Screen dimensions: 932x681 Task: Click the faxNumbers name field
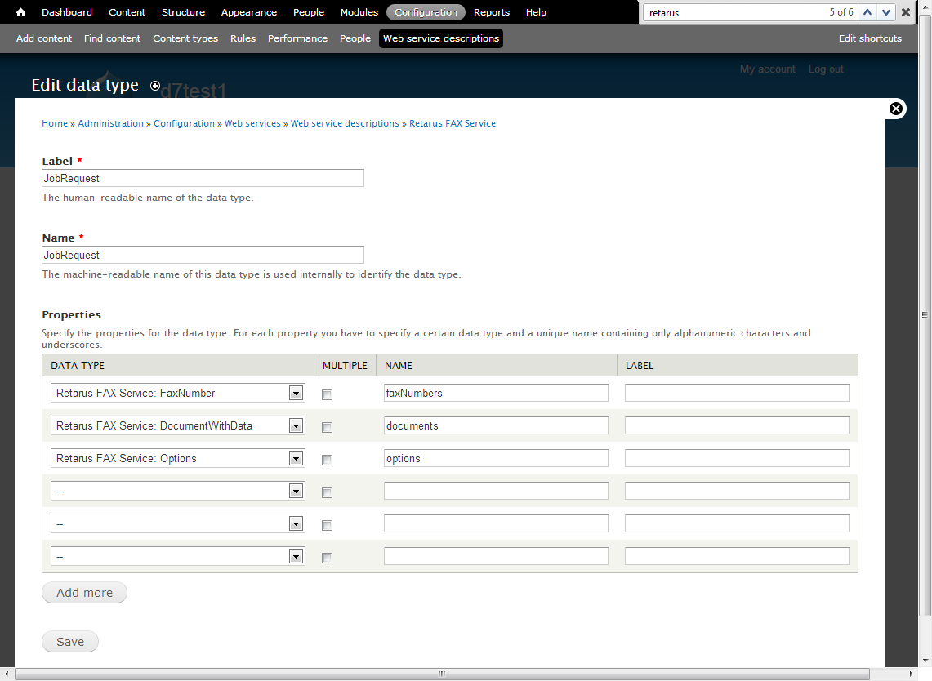496,393
